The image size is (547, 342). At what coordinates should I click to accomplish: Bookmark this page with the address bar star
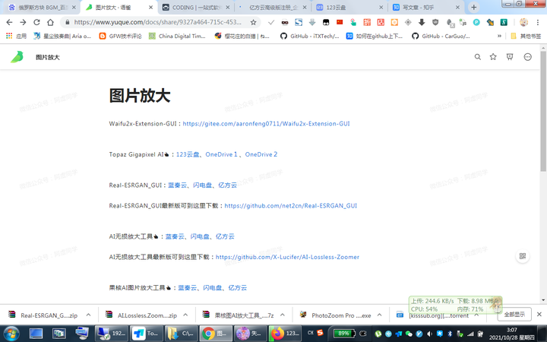254,22
